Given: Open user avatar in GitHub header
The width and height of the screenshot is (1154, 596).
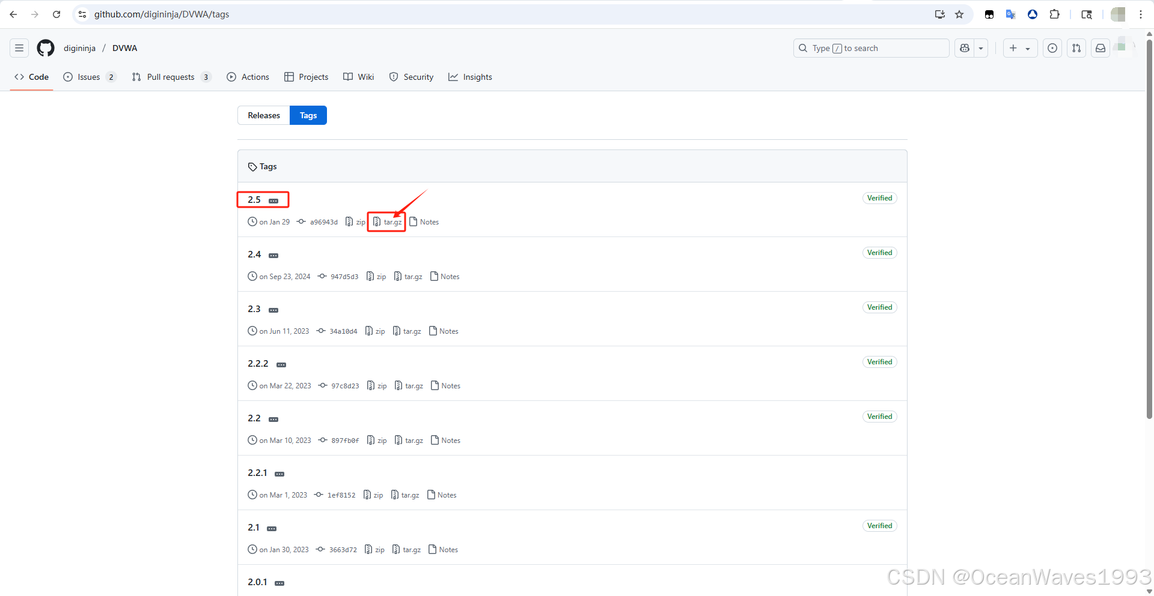Looking at the screenshot, I should (x=1124, y=48).
